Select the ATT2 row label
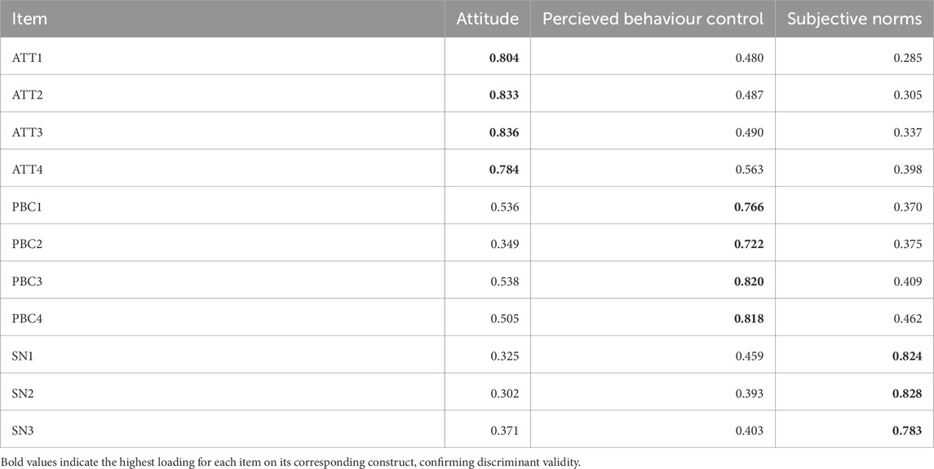Viewport: 934px width, 469px height. [27, 95]
